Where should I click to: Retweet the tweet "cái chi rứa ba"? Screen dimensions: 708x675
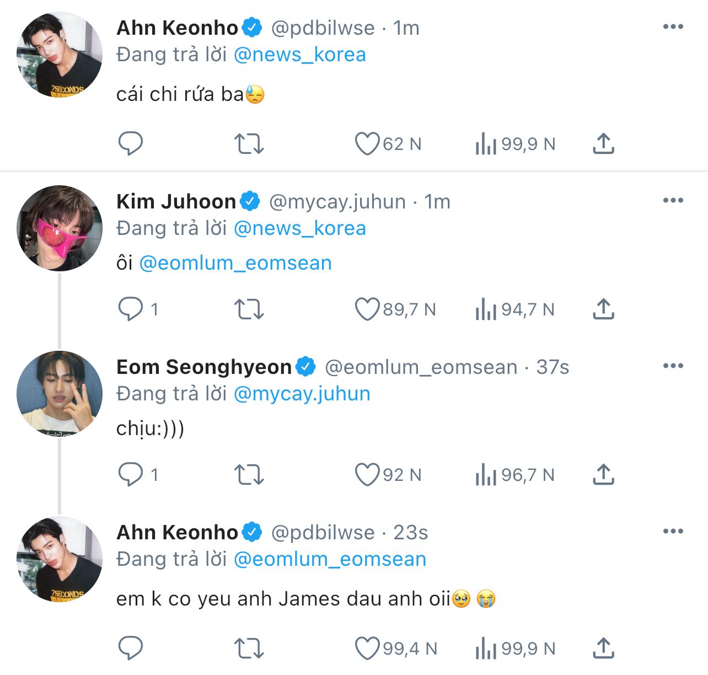coord(249,144)
